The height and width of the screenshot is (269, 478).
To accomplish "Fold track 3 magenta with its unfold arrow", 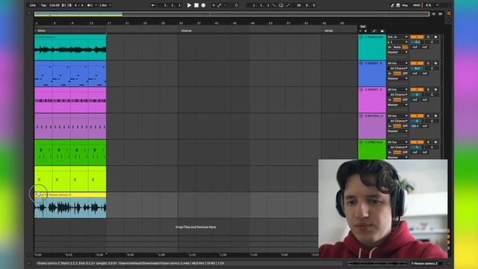I will pyautogui.click(x=361, y=90).
